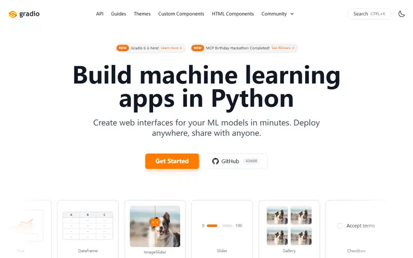This screenshot has width=413, height=258.
Task: Follow the Gradio 6 Learn more link
Action: pos(171,48)
